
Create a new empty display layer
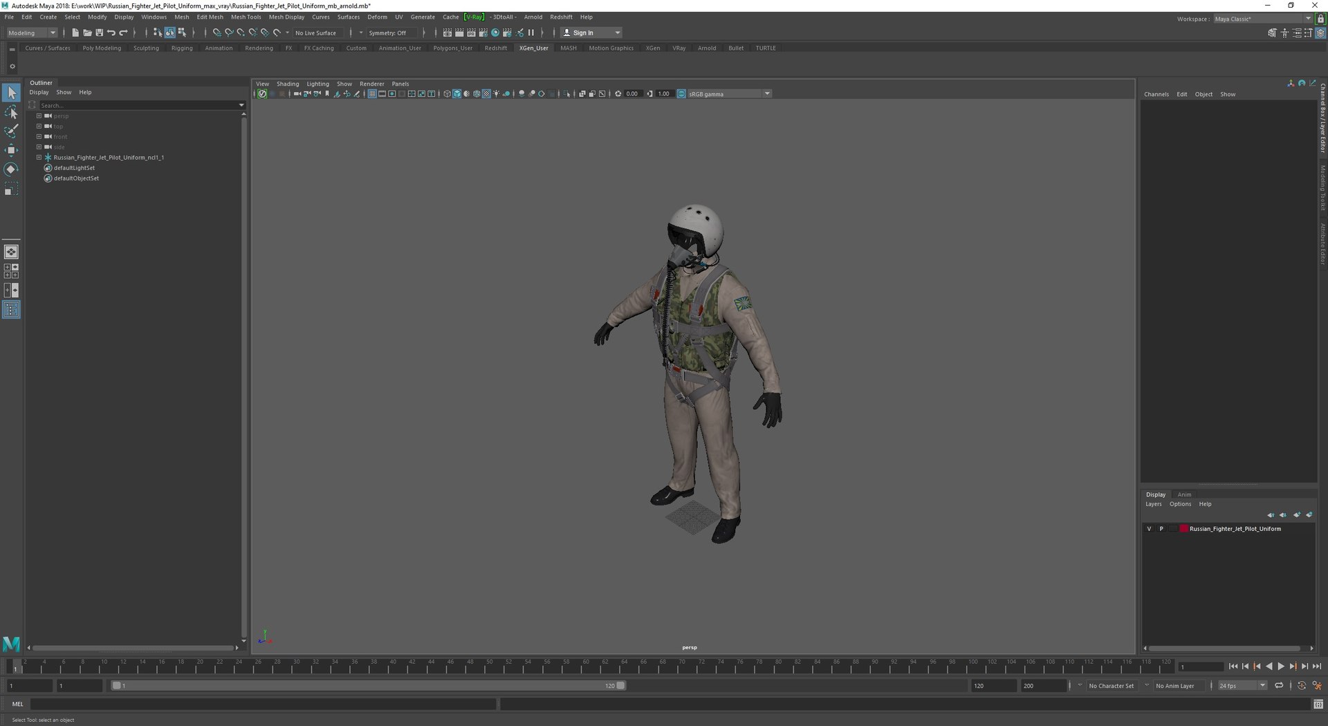click(x=1297, y=514)
